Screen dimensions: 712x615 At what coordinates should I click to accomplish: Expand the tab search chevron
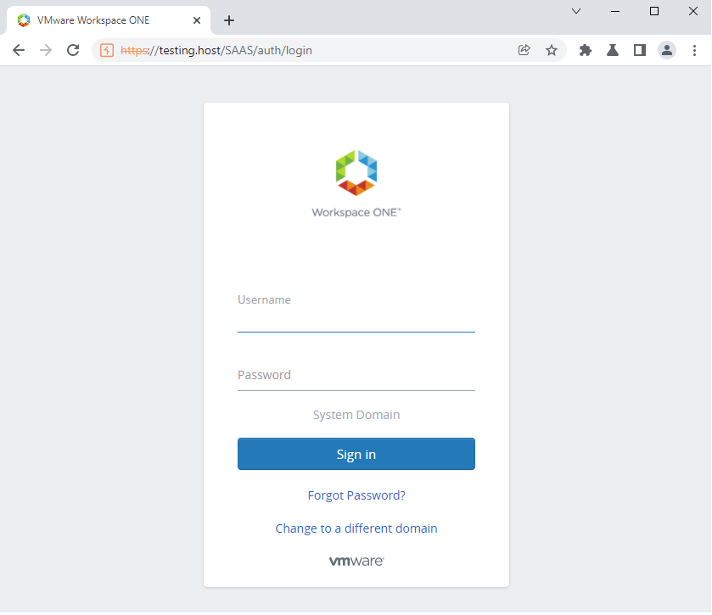coord(576,11)
